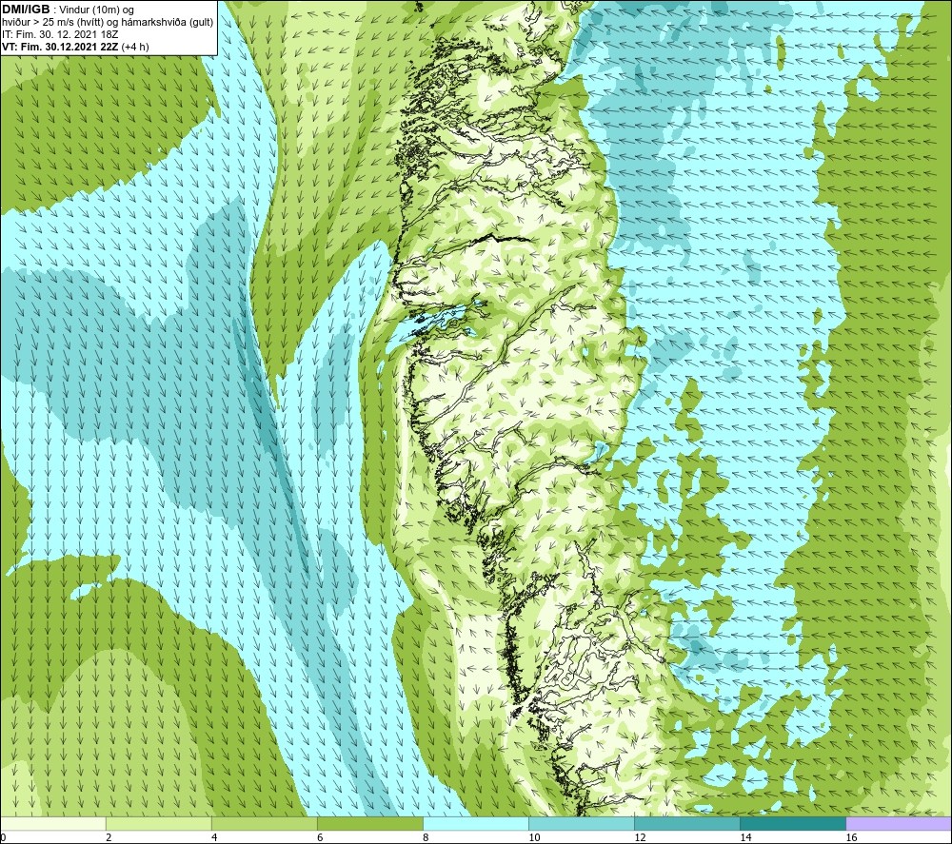Viewport: 952px width, 844px height.
Task: Click the legend label '12'
Action: tap(640, 838)
